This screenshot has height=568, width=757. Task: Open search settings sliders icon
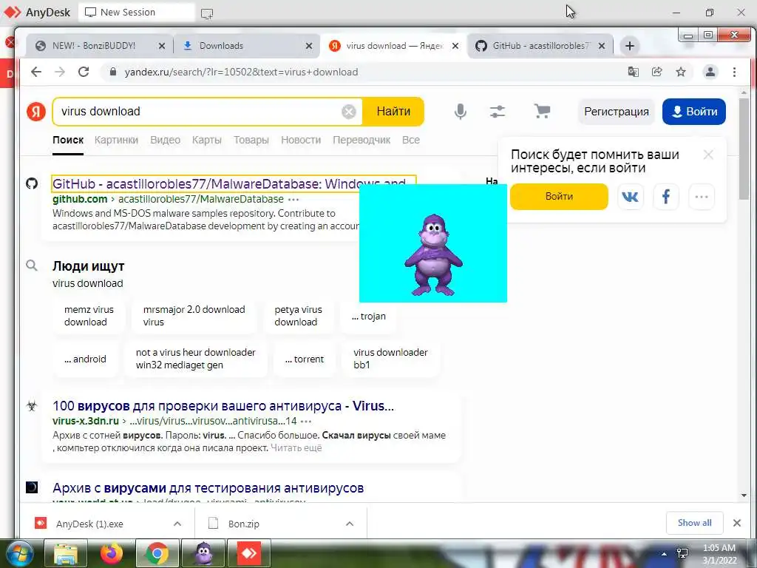[x=498, y=112]
